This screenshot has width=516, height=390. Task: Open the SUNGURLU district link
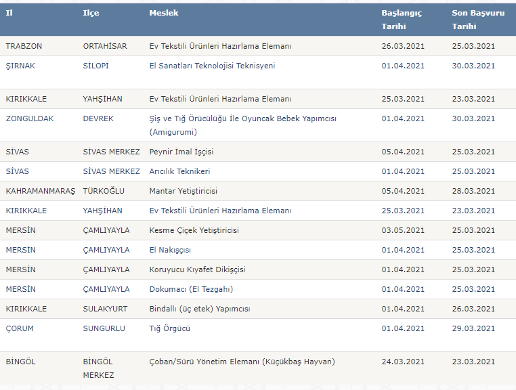click(104, 328)
